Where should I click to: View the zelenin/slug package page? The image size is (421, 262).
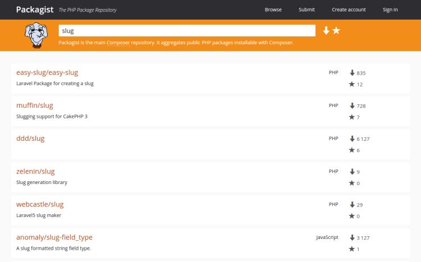35,171
